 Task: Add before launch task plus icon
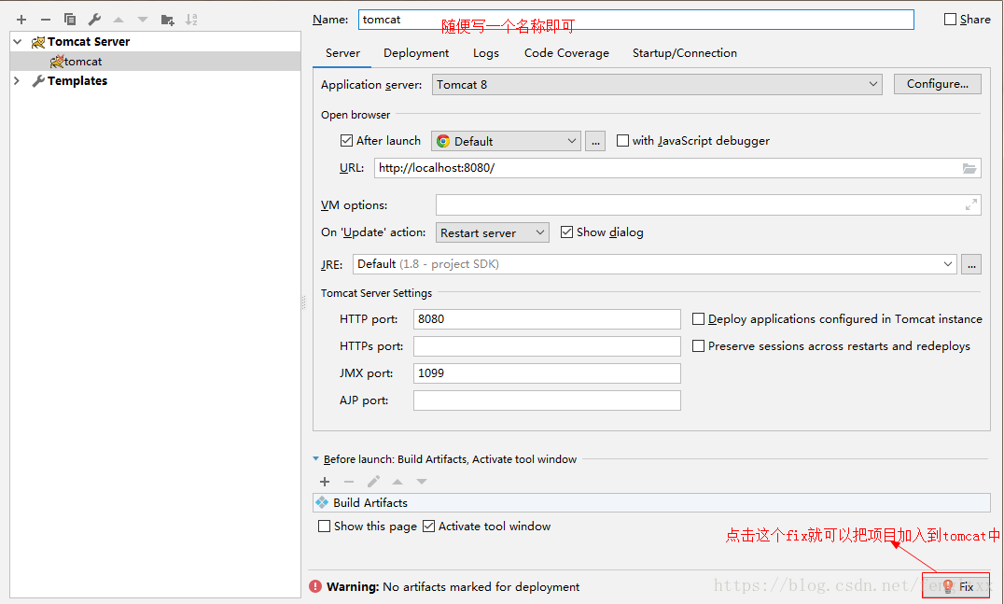pos(325,482)
